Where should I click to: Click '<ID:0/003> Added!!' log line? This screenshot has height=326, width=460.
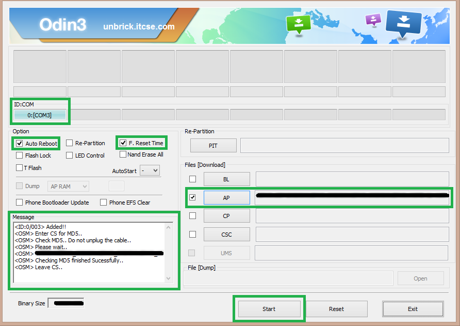40,227
